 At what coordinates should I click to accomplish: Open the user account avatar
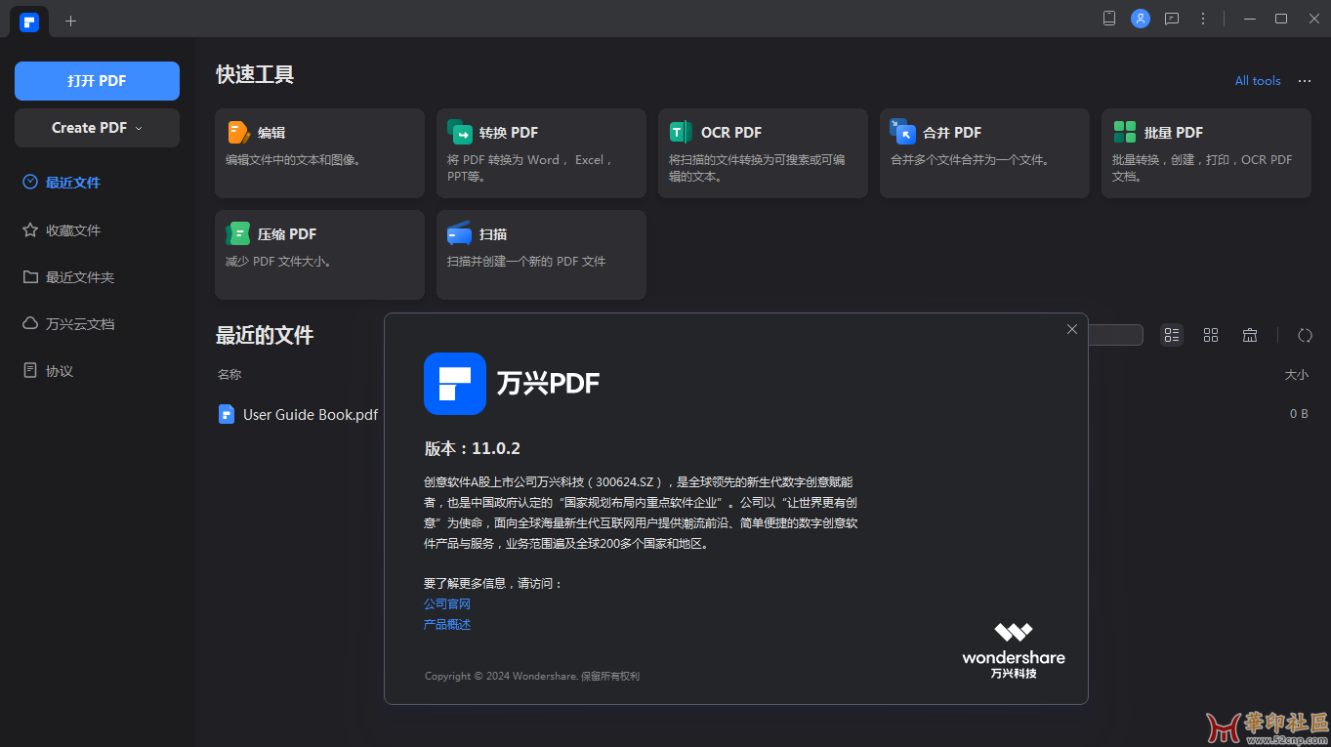pyautogui.click(x=1141, y=19)
